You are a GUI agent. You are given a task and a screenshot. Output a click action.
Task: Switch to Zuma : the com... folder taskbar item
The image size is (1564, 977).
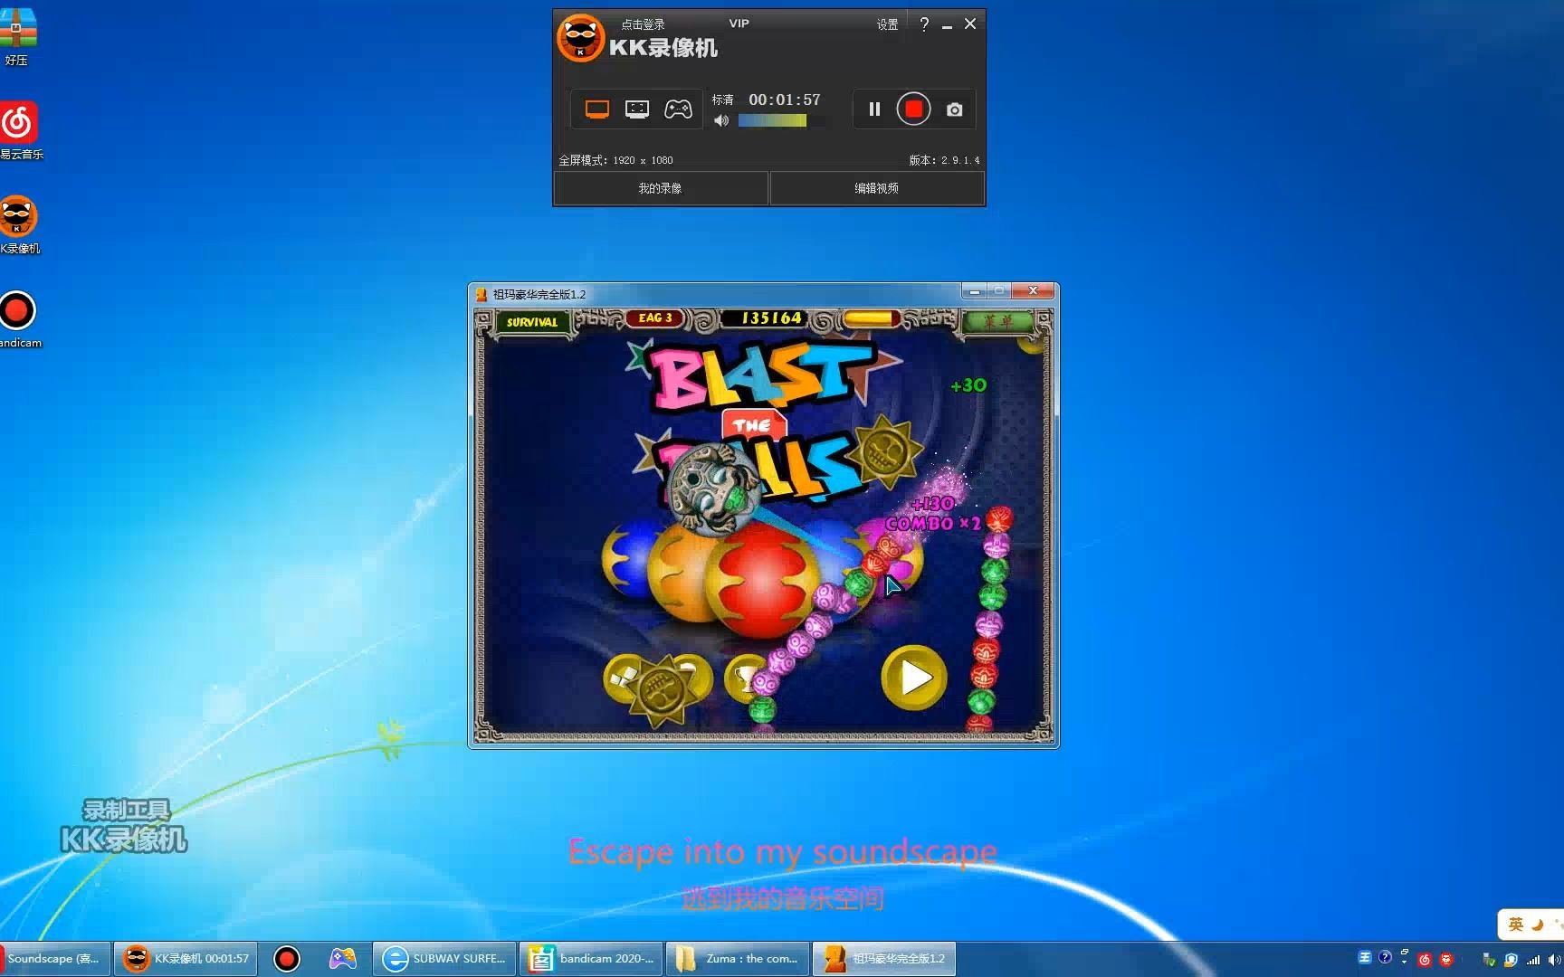point(738,959)
